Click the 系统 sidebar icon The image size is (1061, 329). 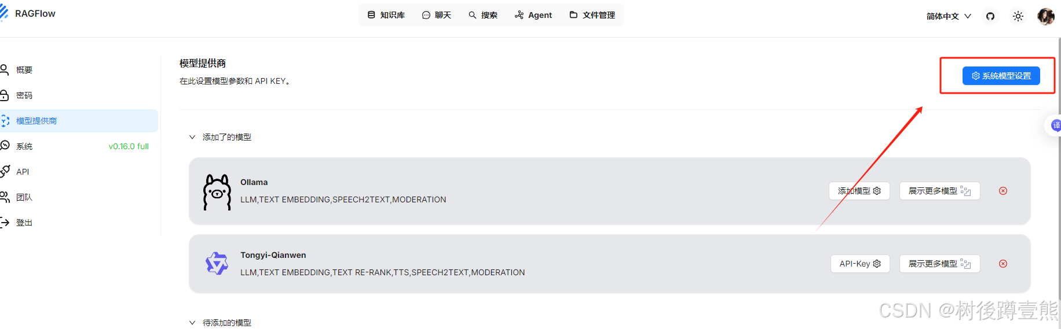5,146
